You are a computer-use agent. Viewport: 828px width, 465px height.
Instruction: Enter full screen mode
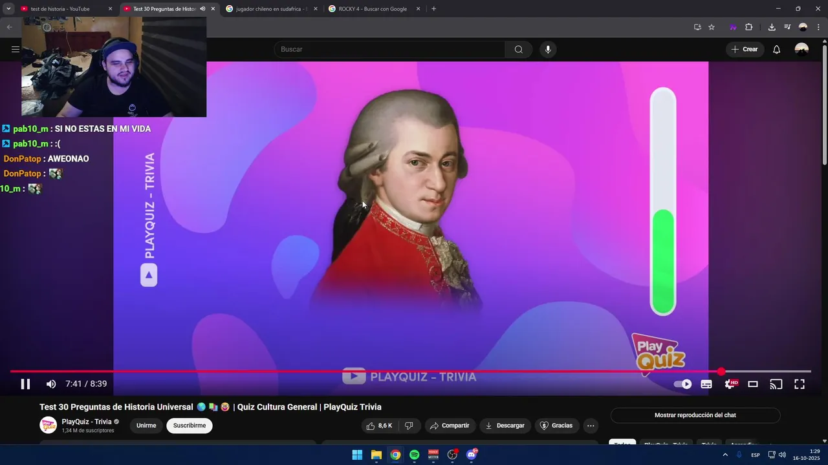[x=800, y=384]
